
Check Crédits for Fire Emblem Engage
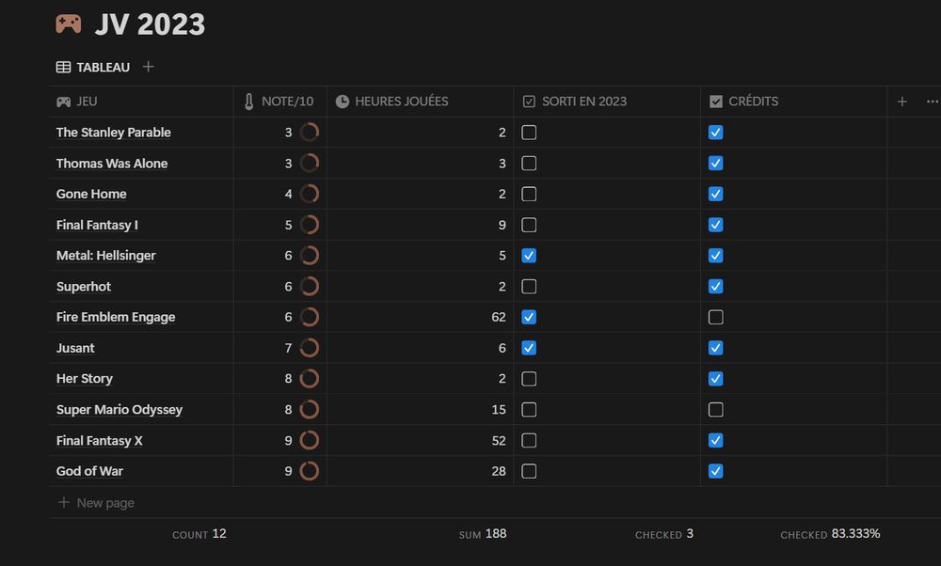(x=715, y=317)
